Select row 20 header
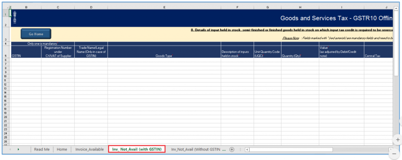The height and width of the screenshot is (160, 402). 5,117
